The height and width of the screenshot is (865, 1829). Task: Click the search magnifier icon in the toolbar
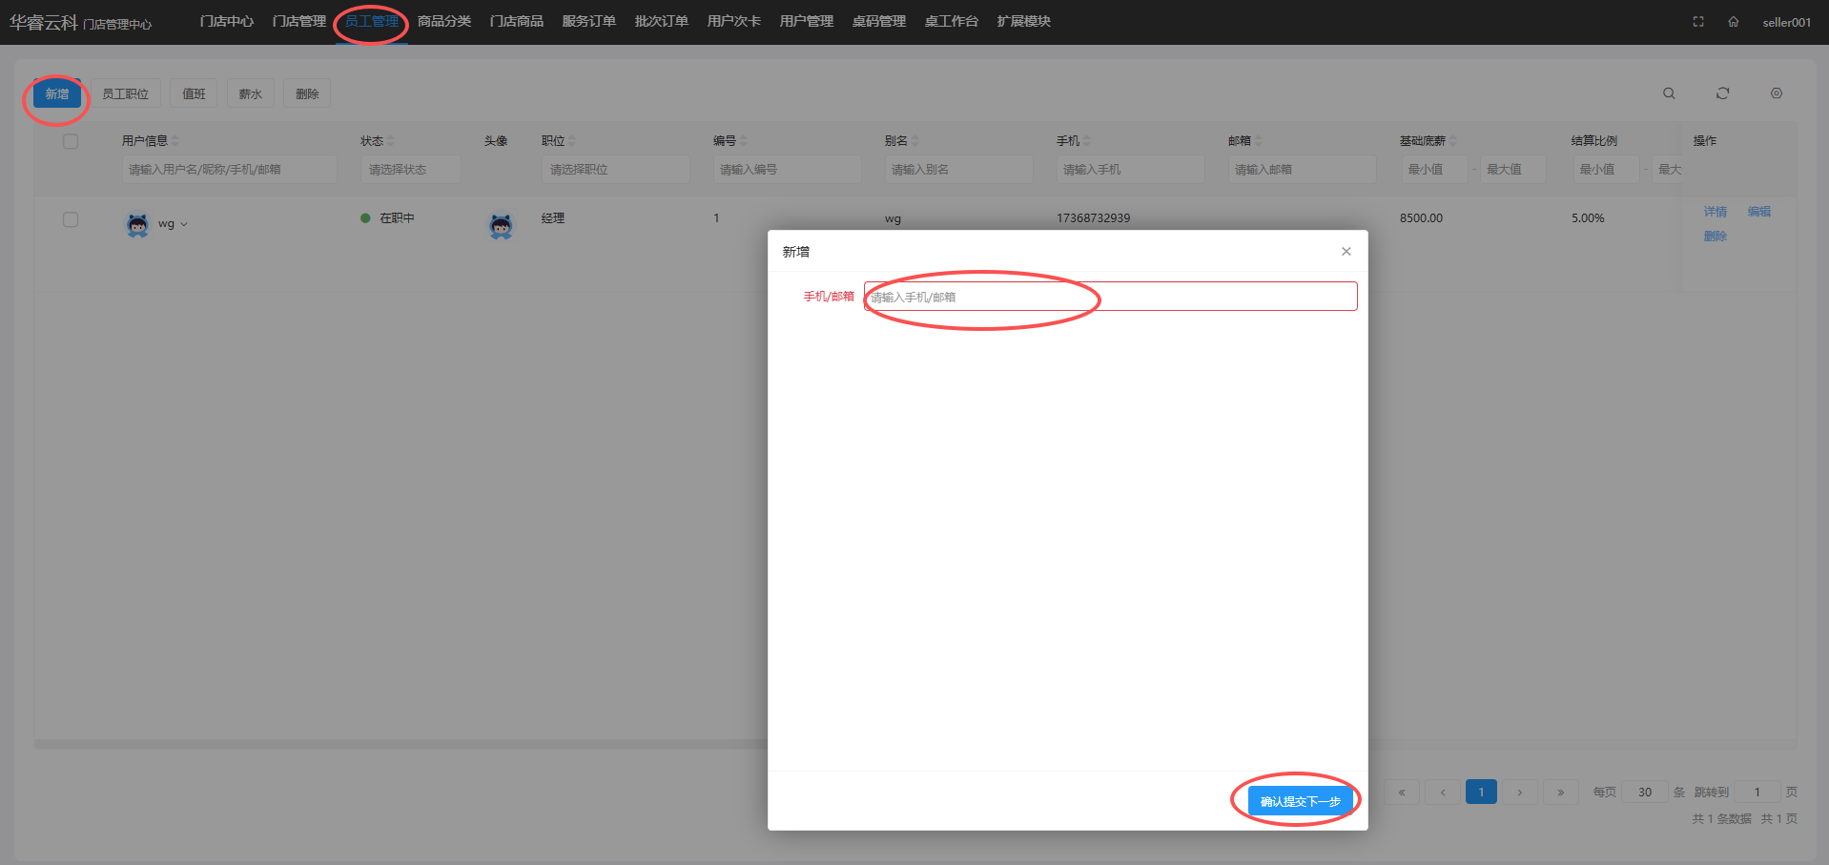coord(1669,93)
